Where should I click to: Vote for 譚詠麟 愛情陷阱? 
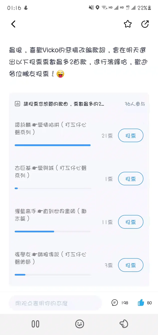(x=131, y=136)
